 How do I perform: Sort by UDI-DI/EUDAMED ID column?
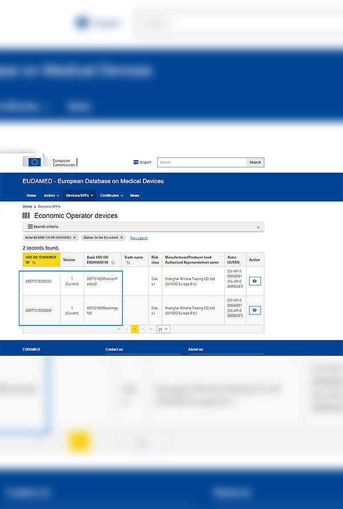(x=34, y=263)
